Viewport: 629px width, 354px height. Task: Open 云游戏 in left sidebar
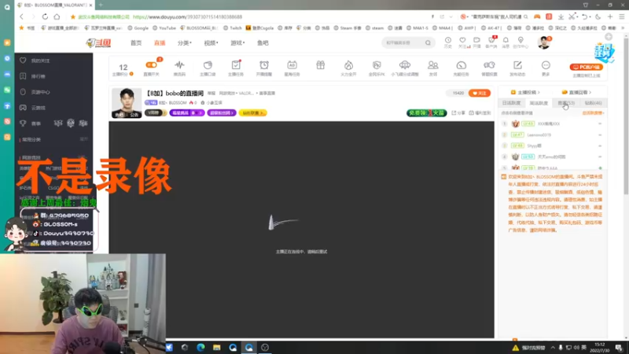(x=38, y=108)
